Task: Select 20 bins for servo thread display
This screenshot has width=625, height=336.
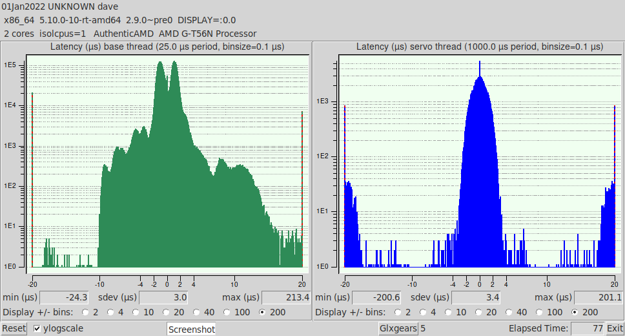Action: pyautogui.click(x=478, y=312)
